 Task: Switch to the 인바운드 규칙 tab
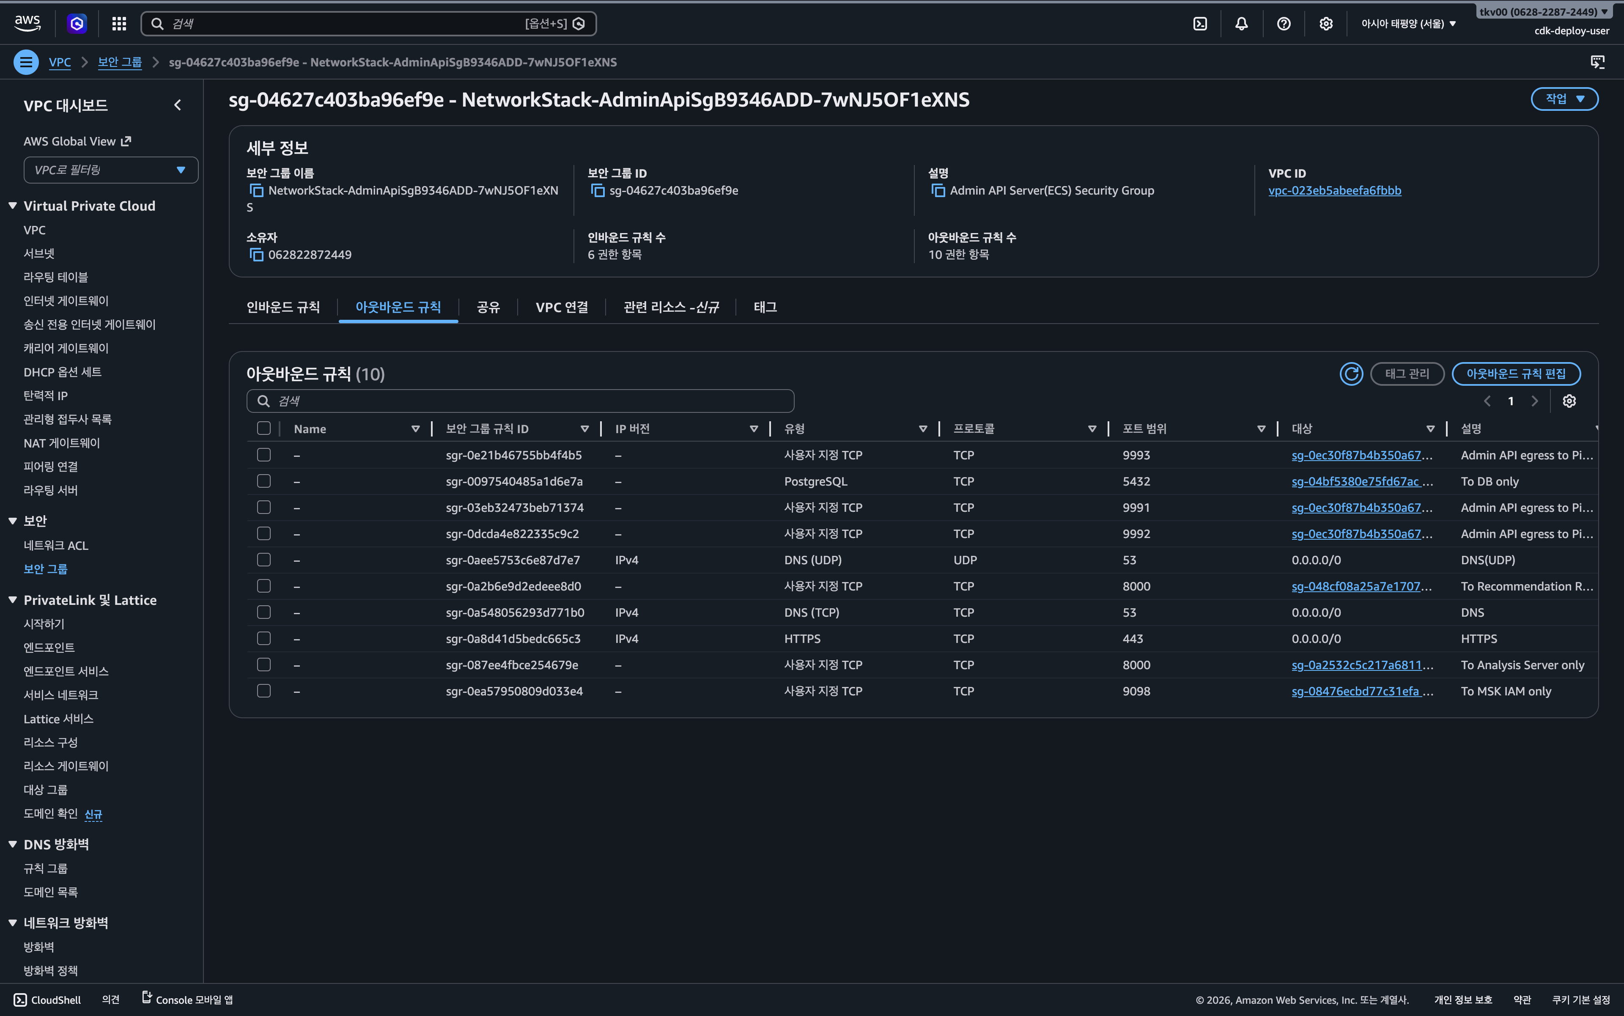click(x=283, y=307)
